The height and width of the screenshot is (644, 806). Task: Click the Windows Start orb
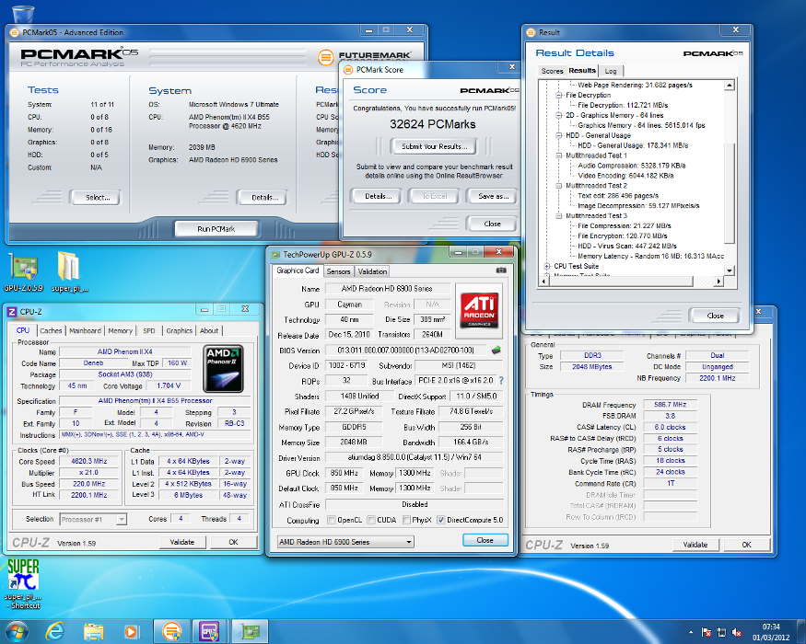tap(16, 631)
